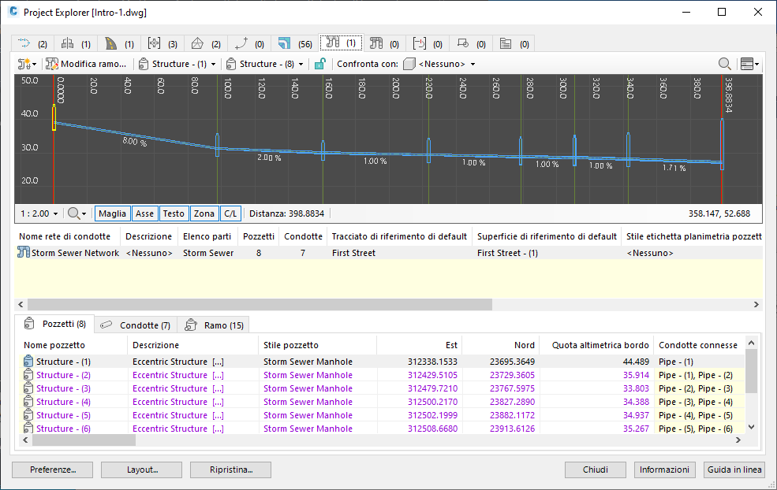
Task: Toggle the Testo label display button
Action: (x=174, y=213)
